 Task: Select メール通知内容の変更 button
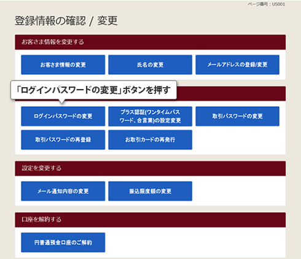click(63, 191)
